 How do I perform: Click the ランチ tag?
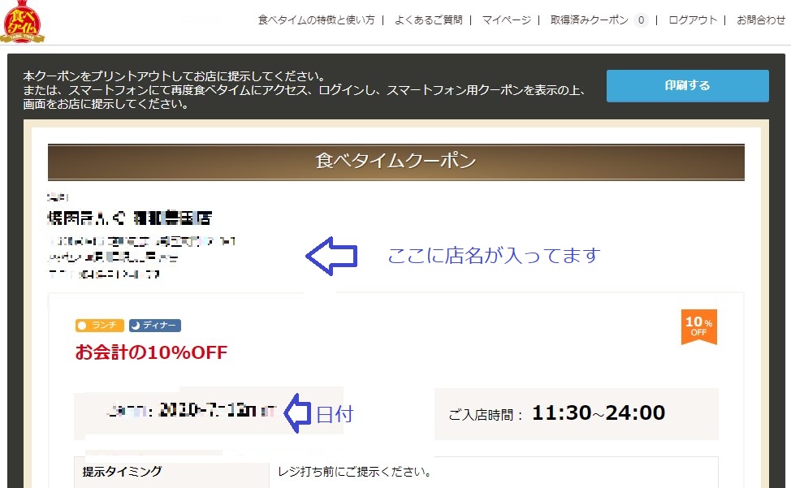coord(100,325)
